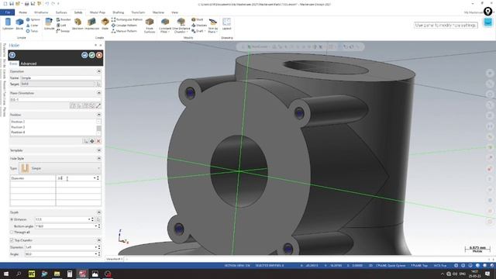Viewport: 496px width, 279px height.
Task: Switch to the Model Prep ribbon tab
Action: 98,12
